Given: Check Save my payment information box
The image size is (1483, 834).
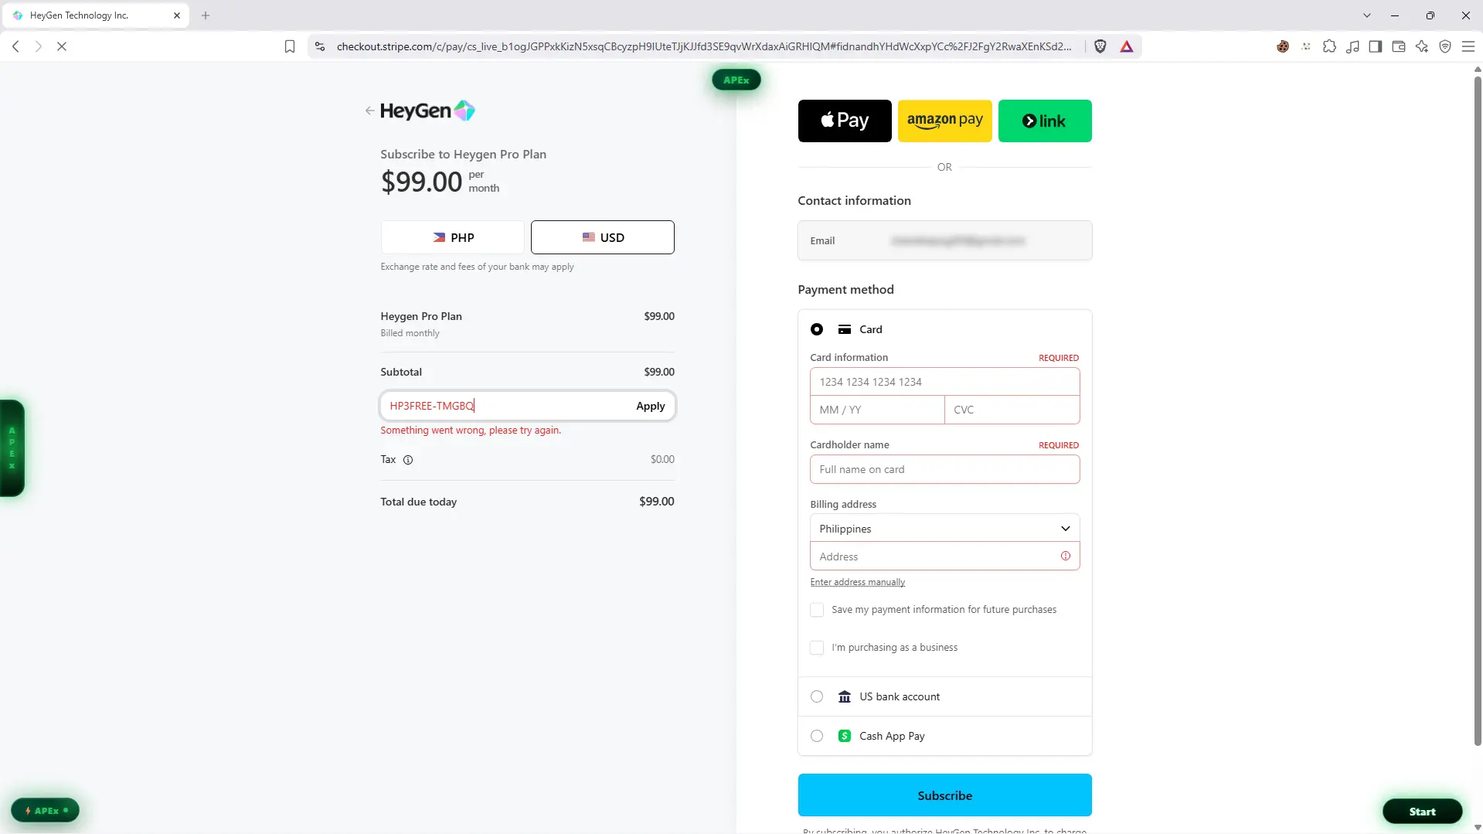Looking at the screenshot, I should (x=817, y=610).
